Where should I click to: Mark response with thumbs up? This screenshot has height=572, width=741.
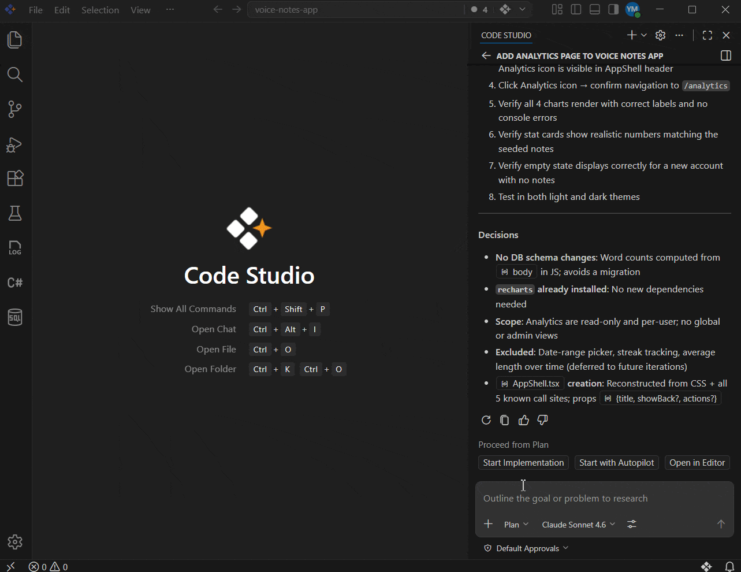point(524,420)
